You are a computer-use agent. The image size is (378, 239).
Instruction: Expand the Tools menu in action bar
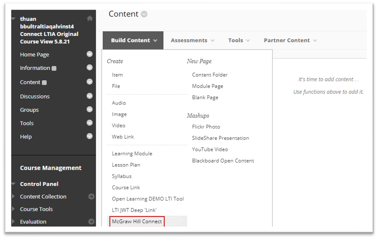[239, 40]
